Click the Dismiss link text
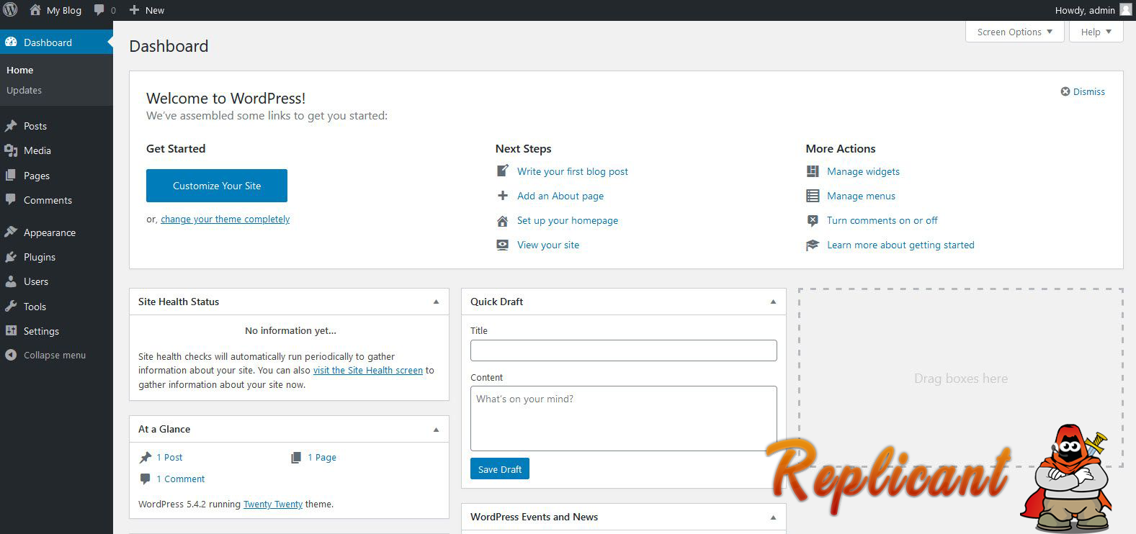The image size is (1136, 534). [x=1089, y=91]
